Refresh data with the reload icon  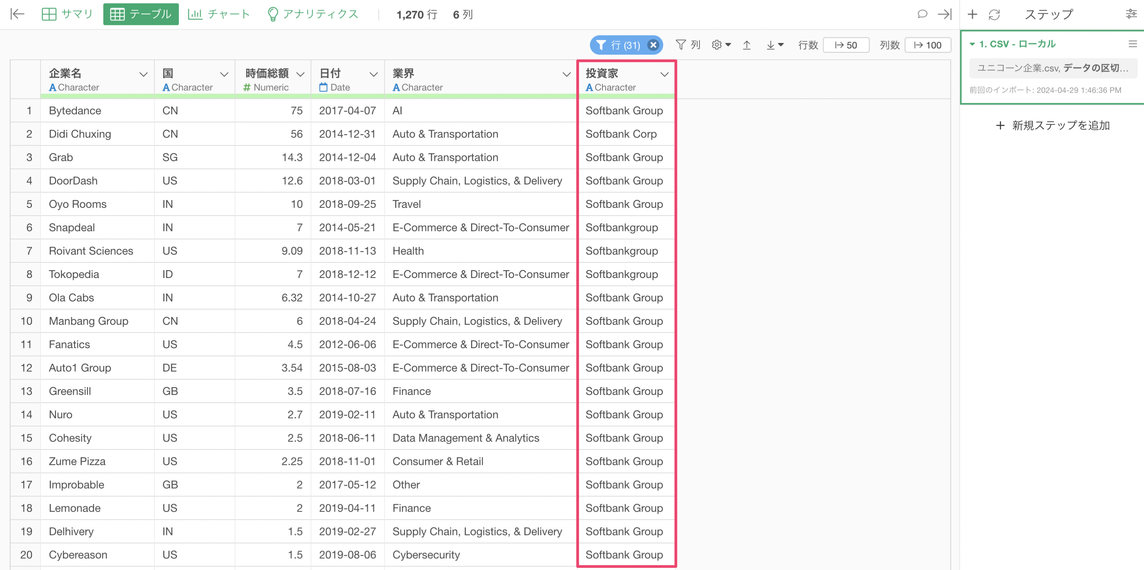click(994, 14)
